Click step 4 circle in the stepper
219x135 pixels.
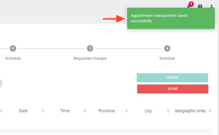(13, 48)
